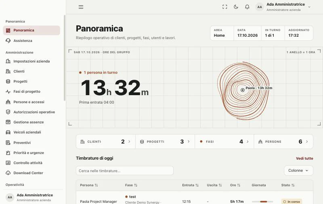Screen dimensions: 323x204
Task: Open notifications bell
Action: (247, 7)
